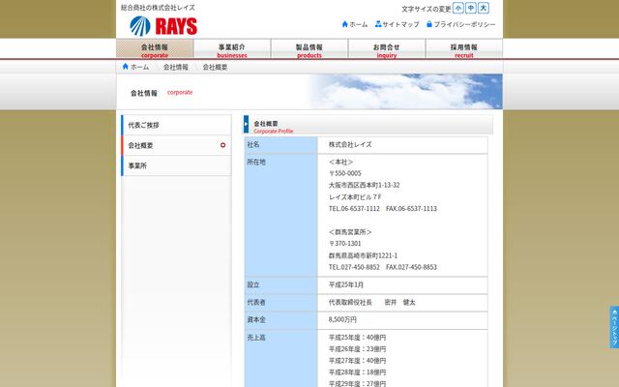Click the home icon in header
The image size is (619, 387).
pyautogui.click(x=345, y=24)
